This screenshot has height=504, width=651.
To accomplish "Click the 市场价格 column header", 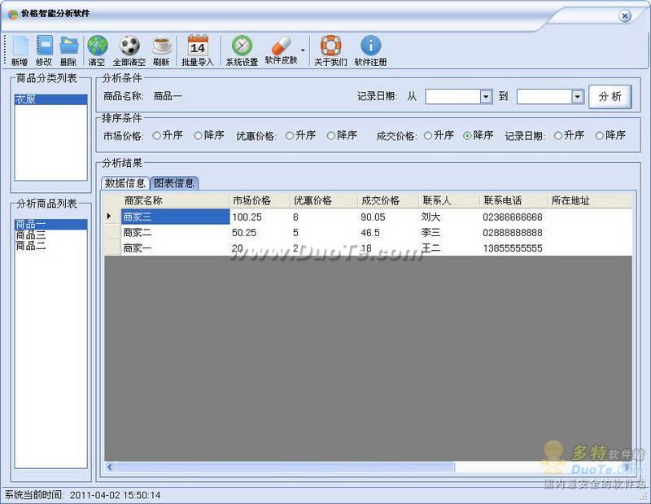I will pos(260,200).
